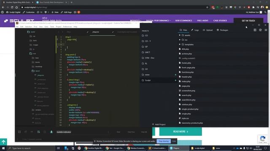Image resolution: width=270 pixels, height=151 pixels.
Task: Open the FREE AUDIT nav link
Action: 202,21
